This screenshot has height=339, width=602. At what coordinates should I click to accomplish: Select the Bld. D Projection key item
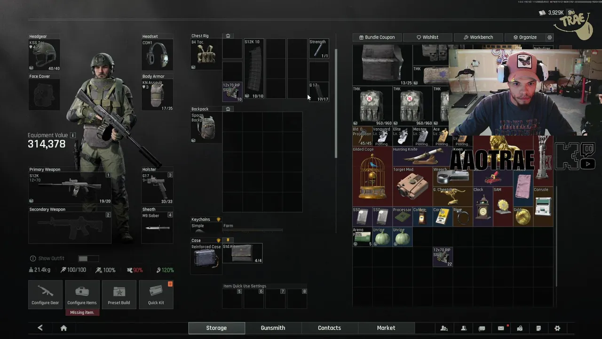click(362, 137)
